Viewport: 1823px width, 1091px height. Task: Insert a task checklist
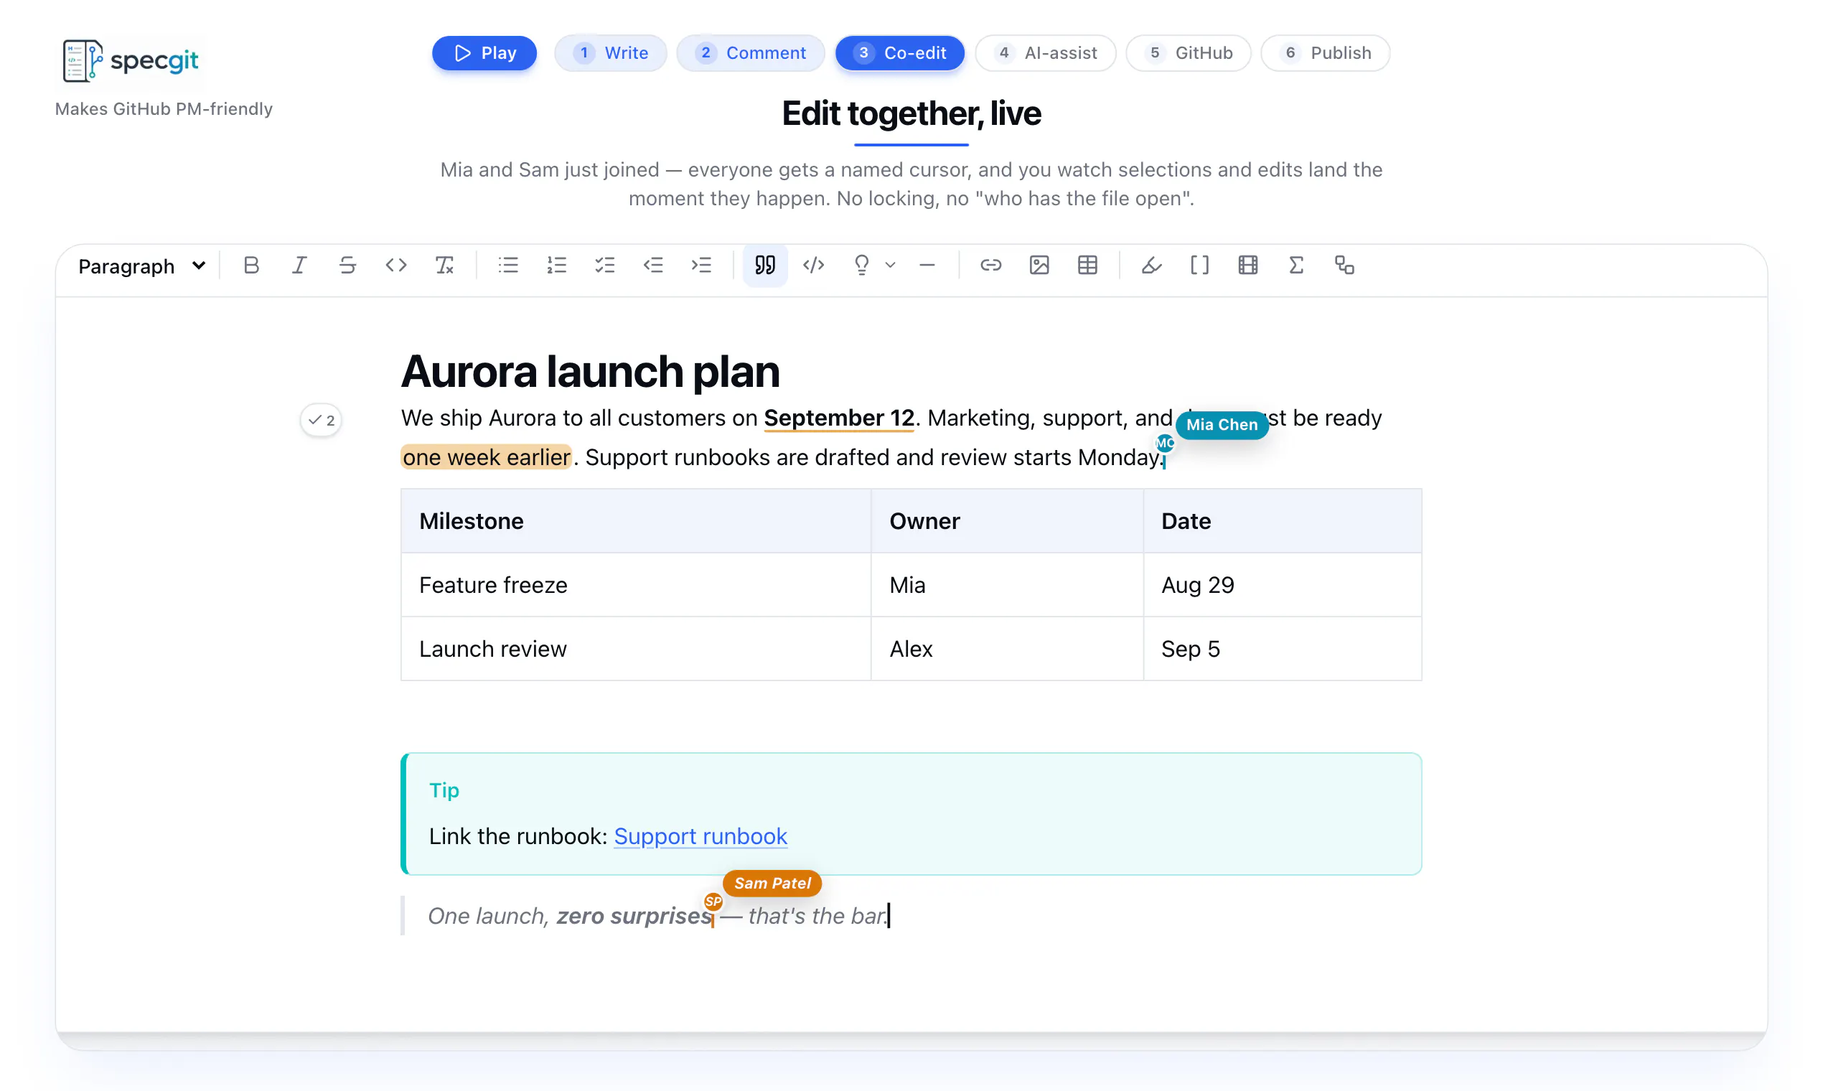pos(605,266)
